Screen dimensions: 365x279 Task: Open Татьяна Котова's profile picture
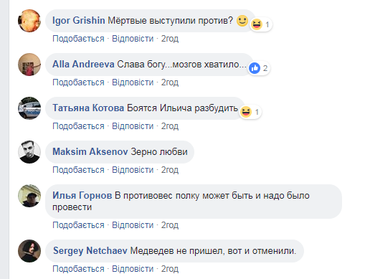click(29, 108)
